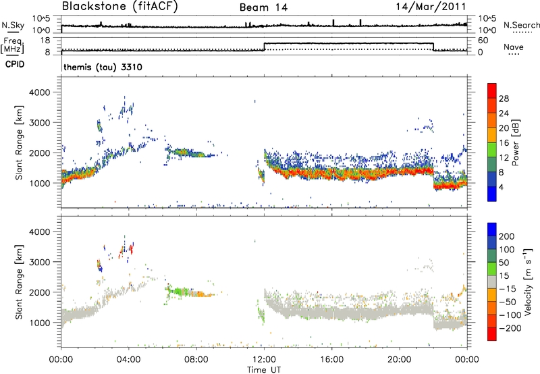This screenshot has width=540, height=374.
Task: Click the 'Time UT' axis label
Action: (264, 370)
